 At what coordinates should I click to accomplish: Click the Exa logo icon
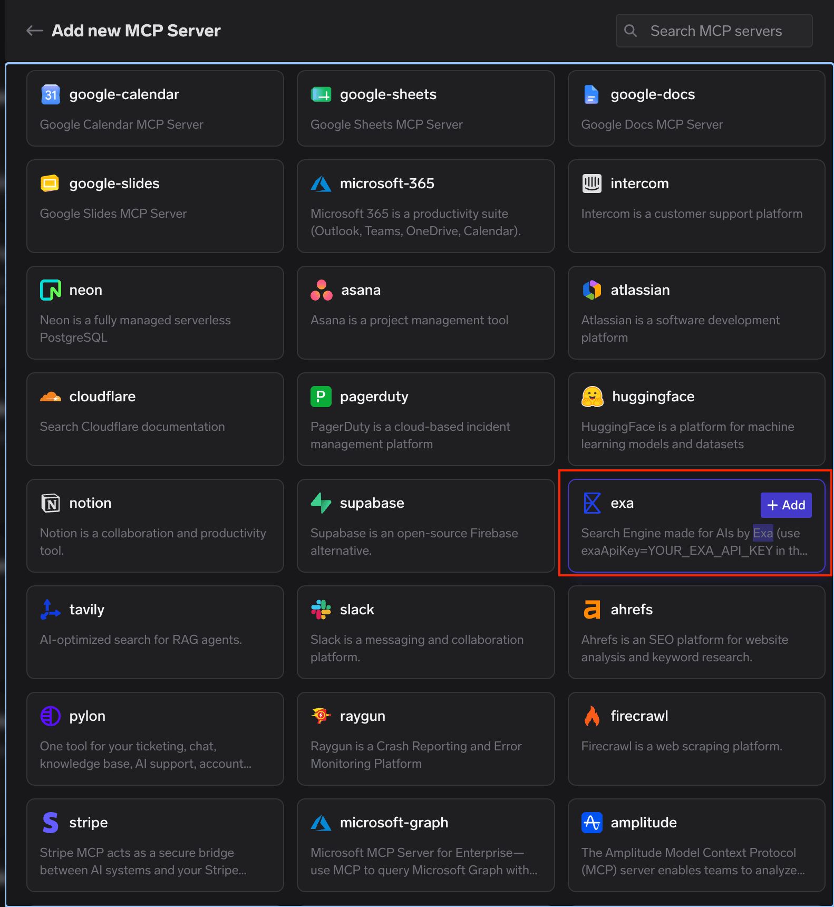592,503
